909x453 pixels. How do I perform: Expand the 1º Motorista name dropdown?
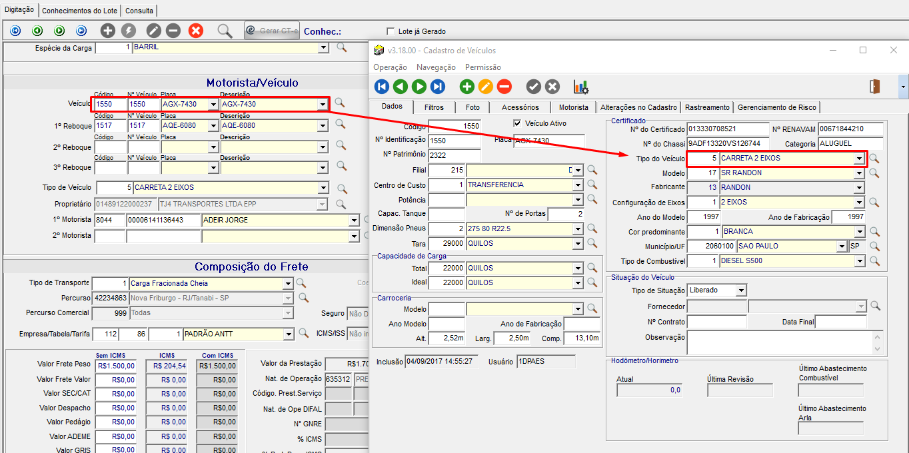pyautogui.click(x=353, y=221)
